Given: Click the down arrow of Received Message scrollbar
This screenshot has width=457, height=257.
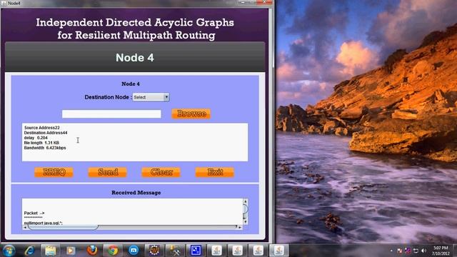Looking at the screenshot, I should [x=246, y=222].
